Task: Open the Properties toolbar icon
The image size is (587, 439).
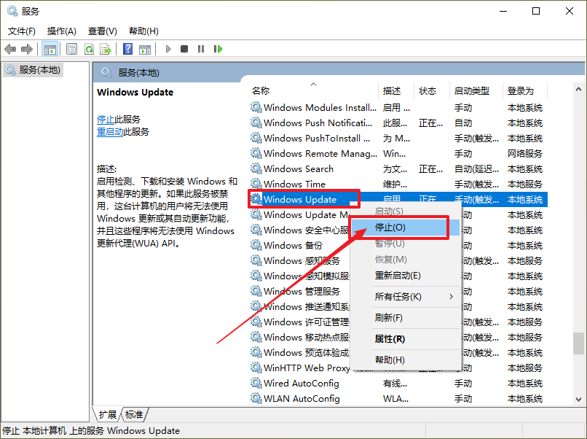Action: (72, 49)
